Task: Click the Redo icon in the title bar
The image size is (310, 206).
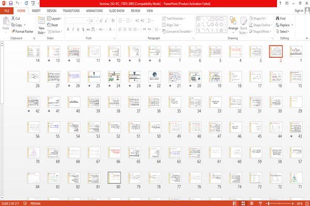Action: (26, 4)
